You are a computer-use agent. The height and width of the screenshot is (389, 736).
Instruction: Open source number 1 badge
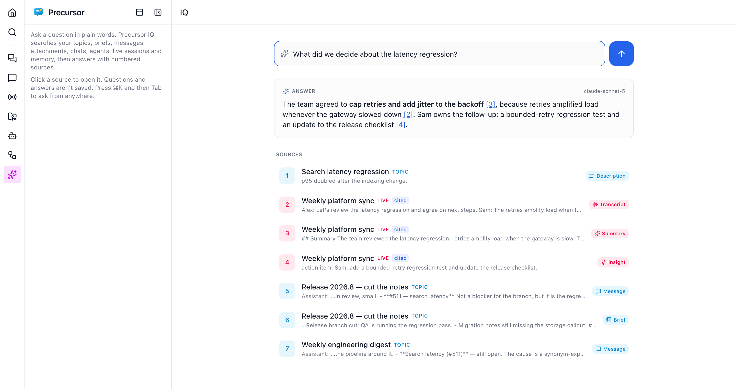287,176
